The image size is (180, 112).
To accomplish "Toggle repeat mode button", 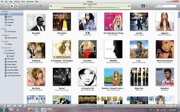I will coord(18,106).
